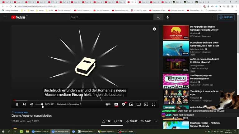This screenshot has width=239, height=134.
Task: Mute the video sound
Action: coord(31,105)
